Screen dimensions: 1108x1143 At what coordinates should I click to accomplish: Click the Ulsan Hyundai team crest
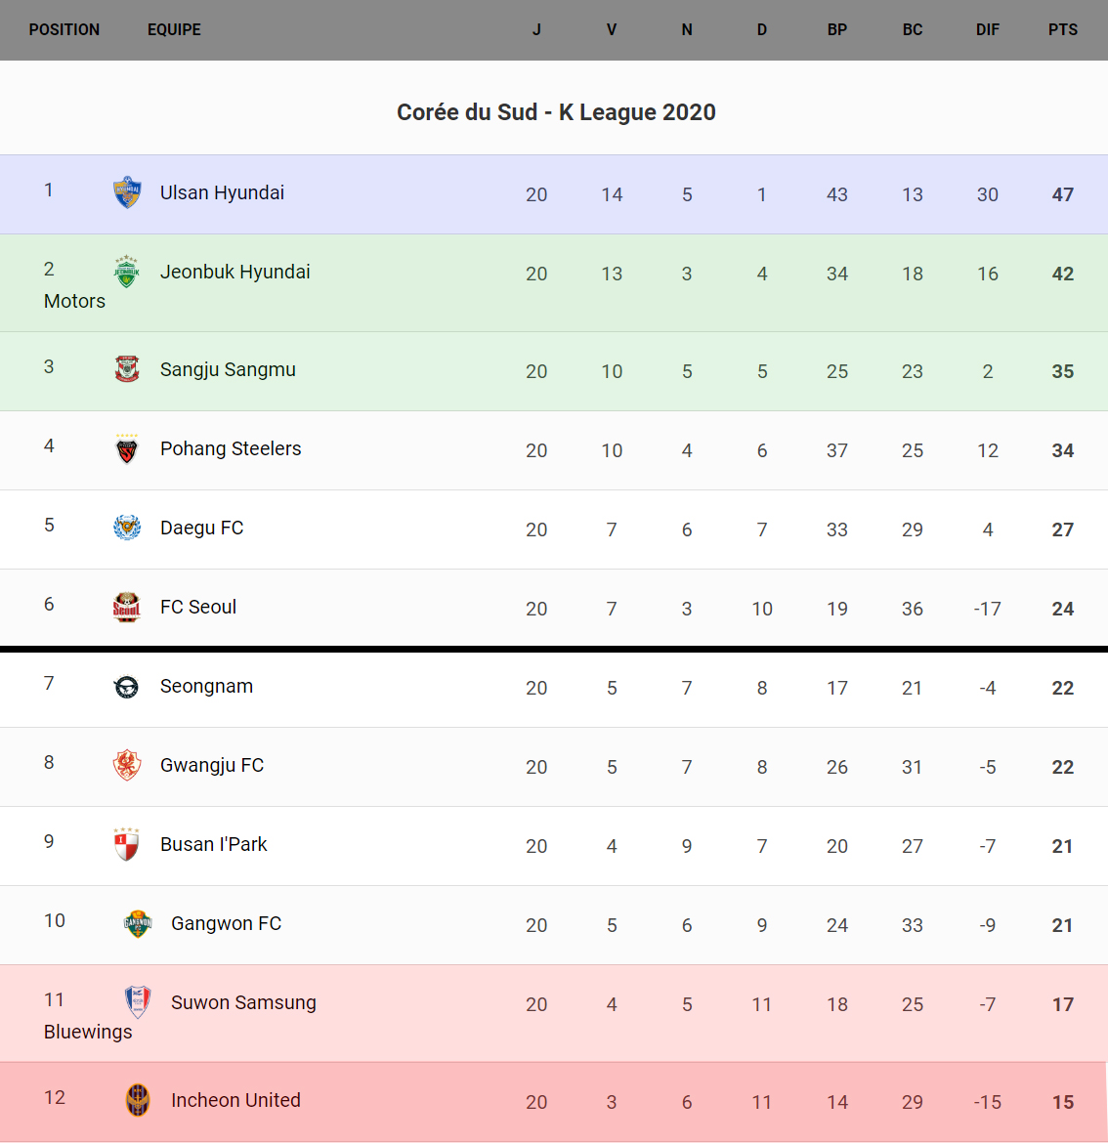tap(127, 192)
